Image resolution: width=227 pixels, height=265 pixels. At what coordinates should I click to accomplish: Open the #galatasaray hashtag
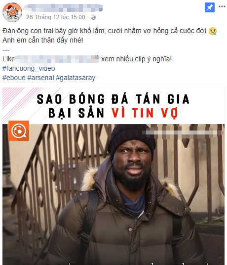point(76,78)
